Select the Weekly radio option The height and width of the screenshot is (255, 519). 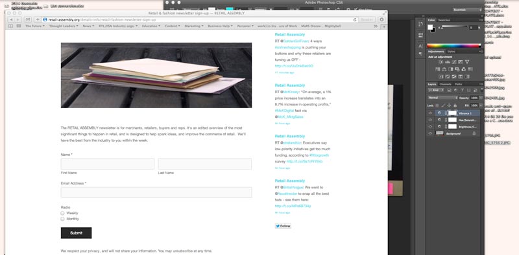pos(62,213)
